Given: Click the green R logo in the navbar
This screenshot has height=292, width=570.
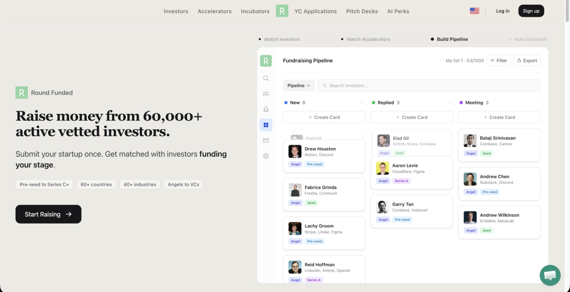Looking at the screenshot, I should pyautogui.click(x=282, y=11).
